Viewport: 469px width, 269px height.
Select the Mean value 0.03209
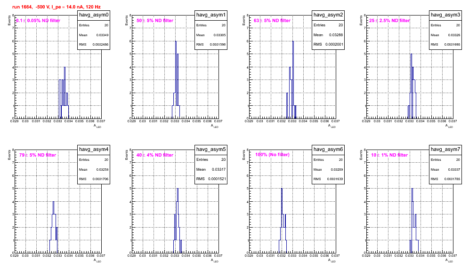coord(337,169)
